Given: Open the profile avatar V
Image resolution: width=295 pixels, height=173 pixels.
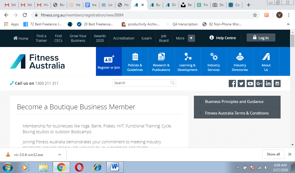Looking at the screenshot, I should 279,15.
